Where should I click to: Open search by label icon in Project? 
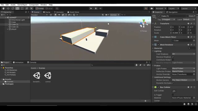tap(140, 65)
